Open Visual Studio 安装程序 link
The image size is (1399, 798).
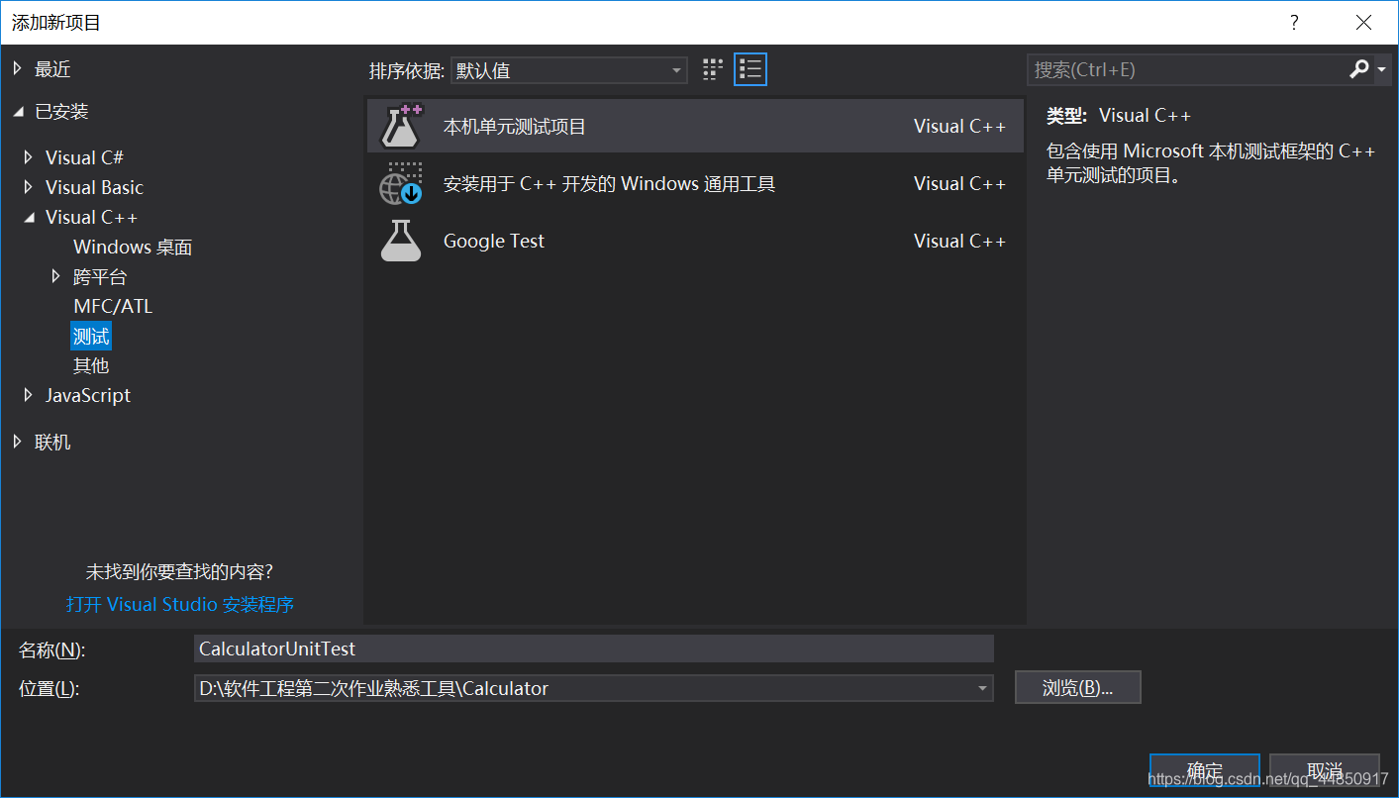click(180, 604)
